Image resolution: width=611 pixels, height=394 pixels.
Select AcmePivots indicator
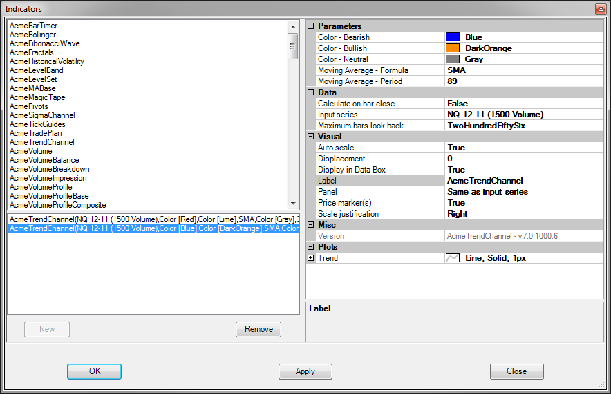[x=29, y=106]
